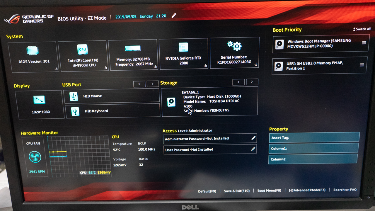Edit Administrator Password with pencil icon
This screenshot has width=375, height=211.
[253, 138]
